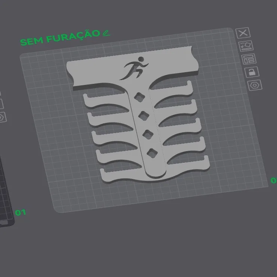Toggle the plate lock icon
This screenshot has height=277, width=277.
point(252,72)
